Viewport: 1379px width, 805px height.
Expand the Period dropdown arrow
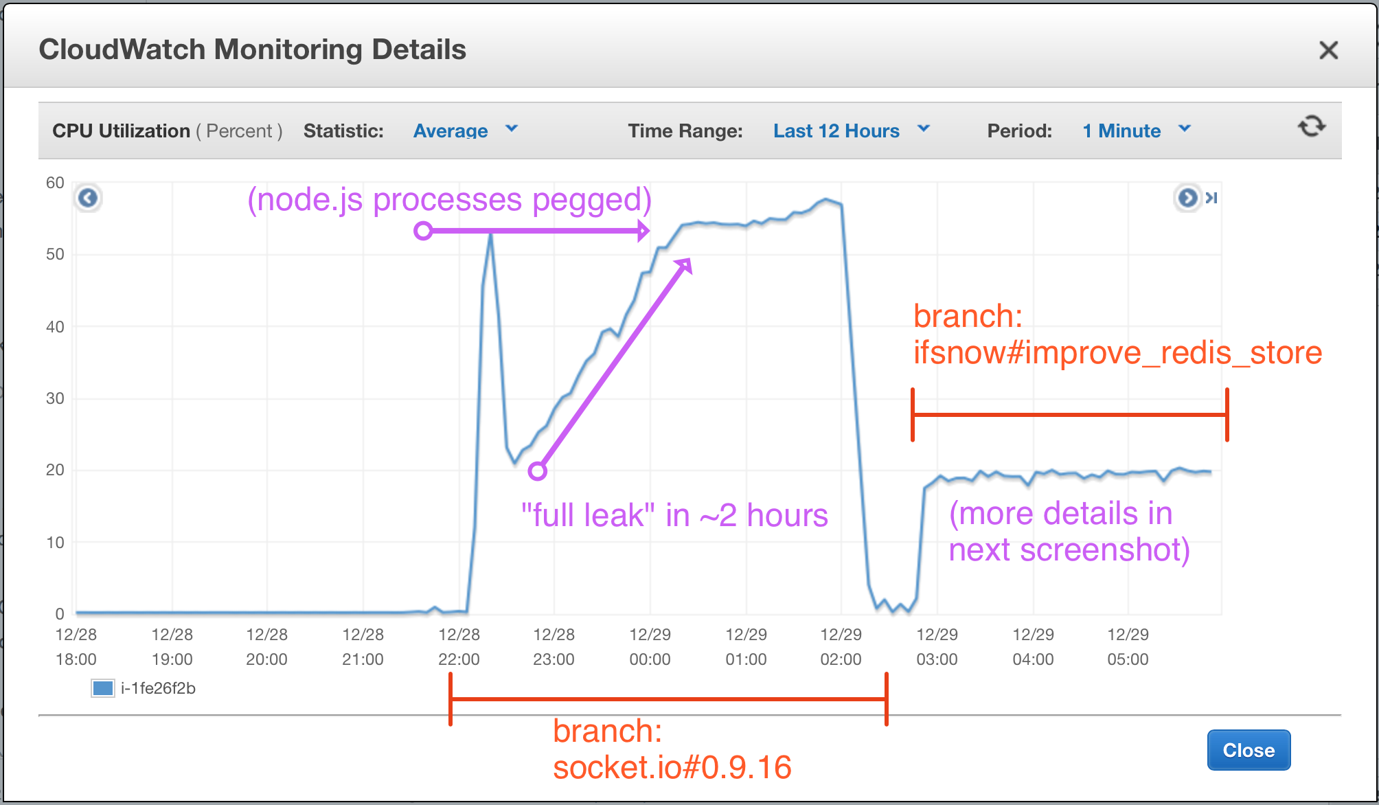click(x=1185, y=128)
